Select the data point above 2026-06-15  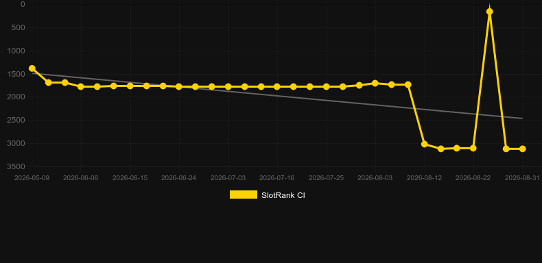130,86
